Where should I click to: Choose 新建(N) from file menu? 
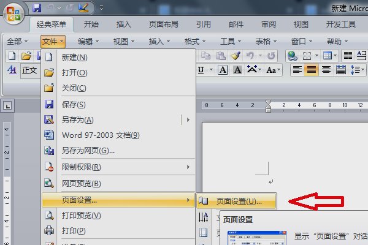(x=118, y=57)
